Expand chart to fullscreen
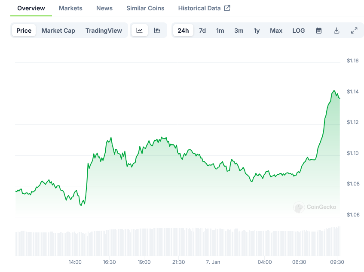364x272 pixels. point(354,31)
